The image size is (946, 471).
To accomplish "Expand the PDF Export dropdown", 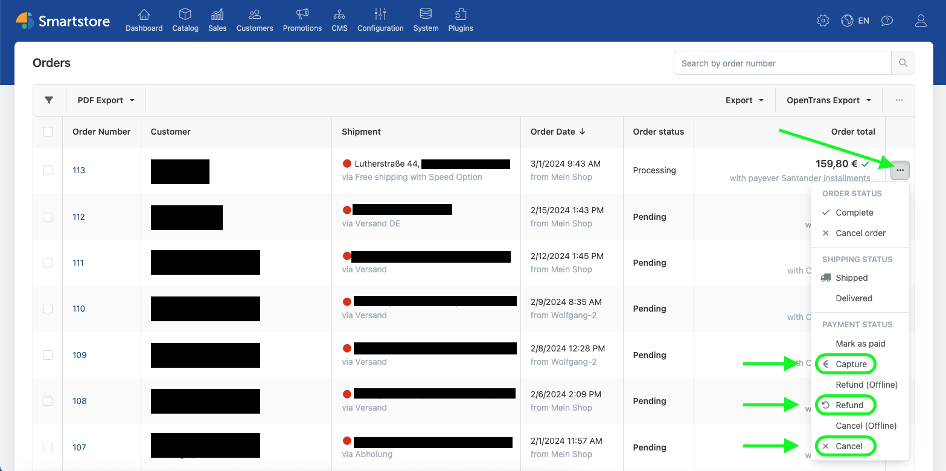I will coord(106,100).
